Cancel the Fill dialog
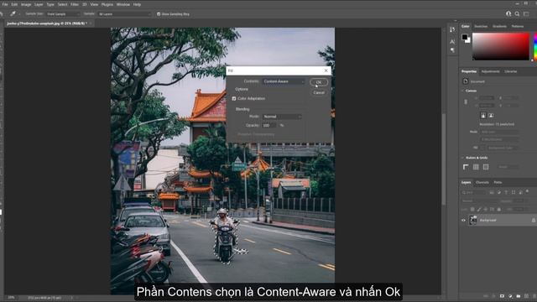The width and height of the screenshot is (537, 302). point(319,92)
